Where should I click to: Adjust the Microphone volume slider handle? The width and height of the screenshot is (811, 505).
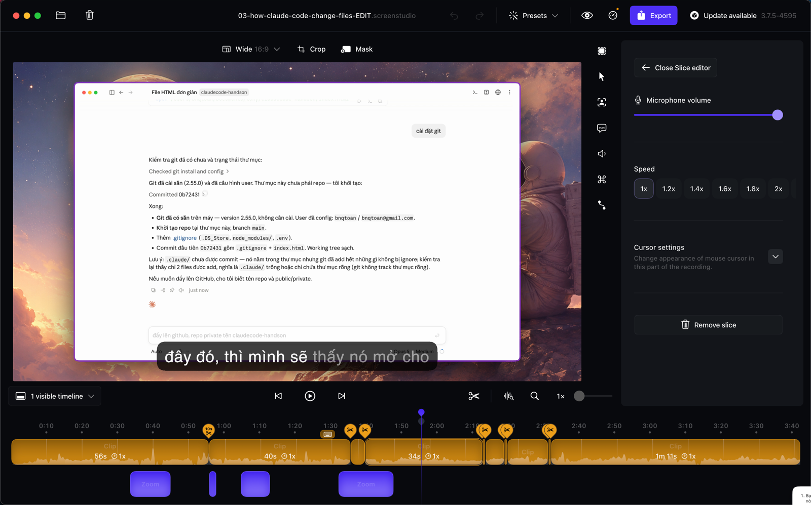coord(778,115)
